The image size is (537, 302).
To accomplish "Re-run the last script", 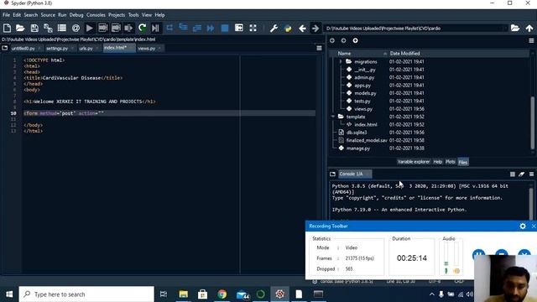I will pos(142,28).
